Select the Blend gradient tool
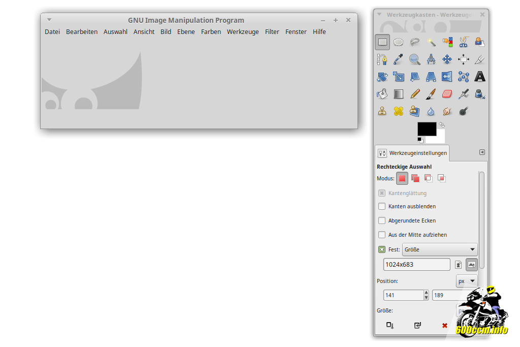Image resolution: width=520 pixels, height=347 pixels. [398, 94]
